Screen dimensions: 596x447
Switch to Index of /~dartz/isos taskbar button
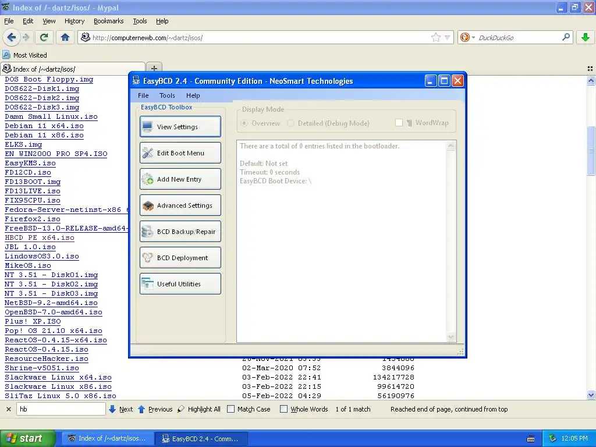108,439
